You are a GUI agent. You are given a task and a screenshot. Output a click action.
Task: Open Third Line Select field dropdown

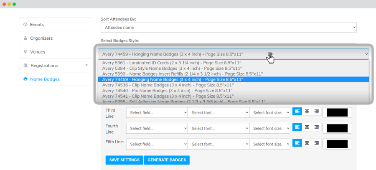pyautogui.click(x=157, y=112)
